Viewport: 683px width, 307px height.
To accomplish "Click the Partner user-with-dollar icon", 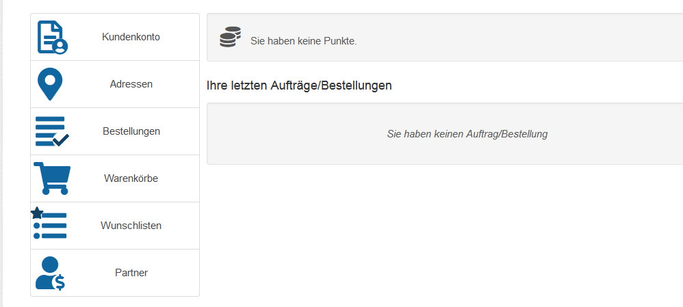I will point(49,272).
